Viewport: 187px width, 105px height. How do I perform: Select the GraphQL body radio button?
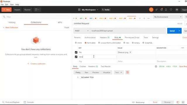143,43
